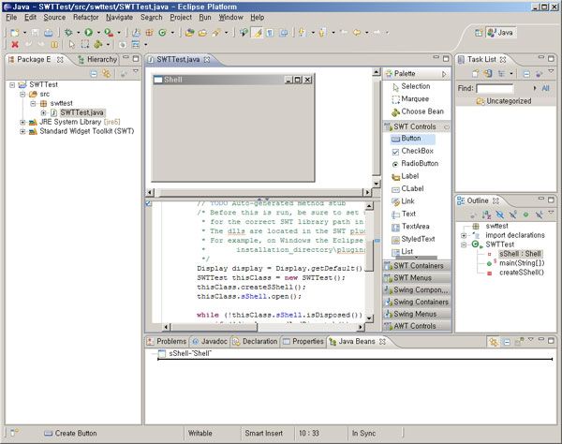
Task: Select SWTTest.java in Package Explorer
Action: point(81,112)
